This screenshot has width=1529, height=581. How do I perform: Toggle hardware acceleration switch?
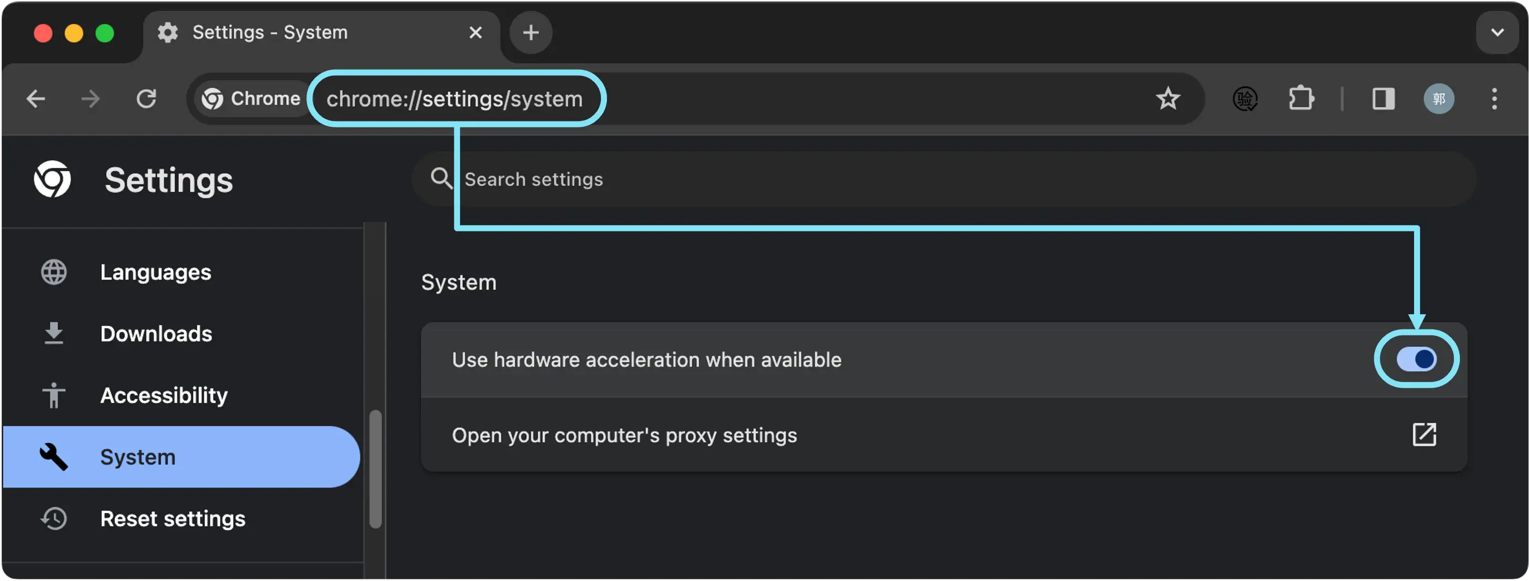pyautogui.click(x=1416, y=359)
